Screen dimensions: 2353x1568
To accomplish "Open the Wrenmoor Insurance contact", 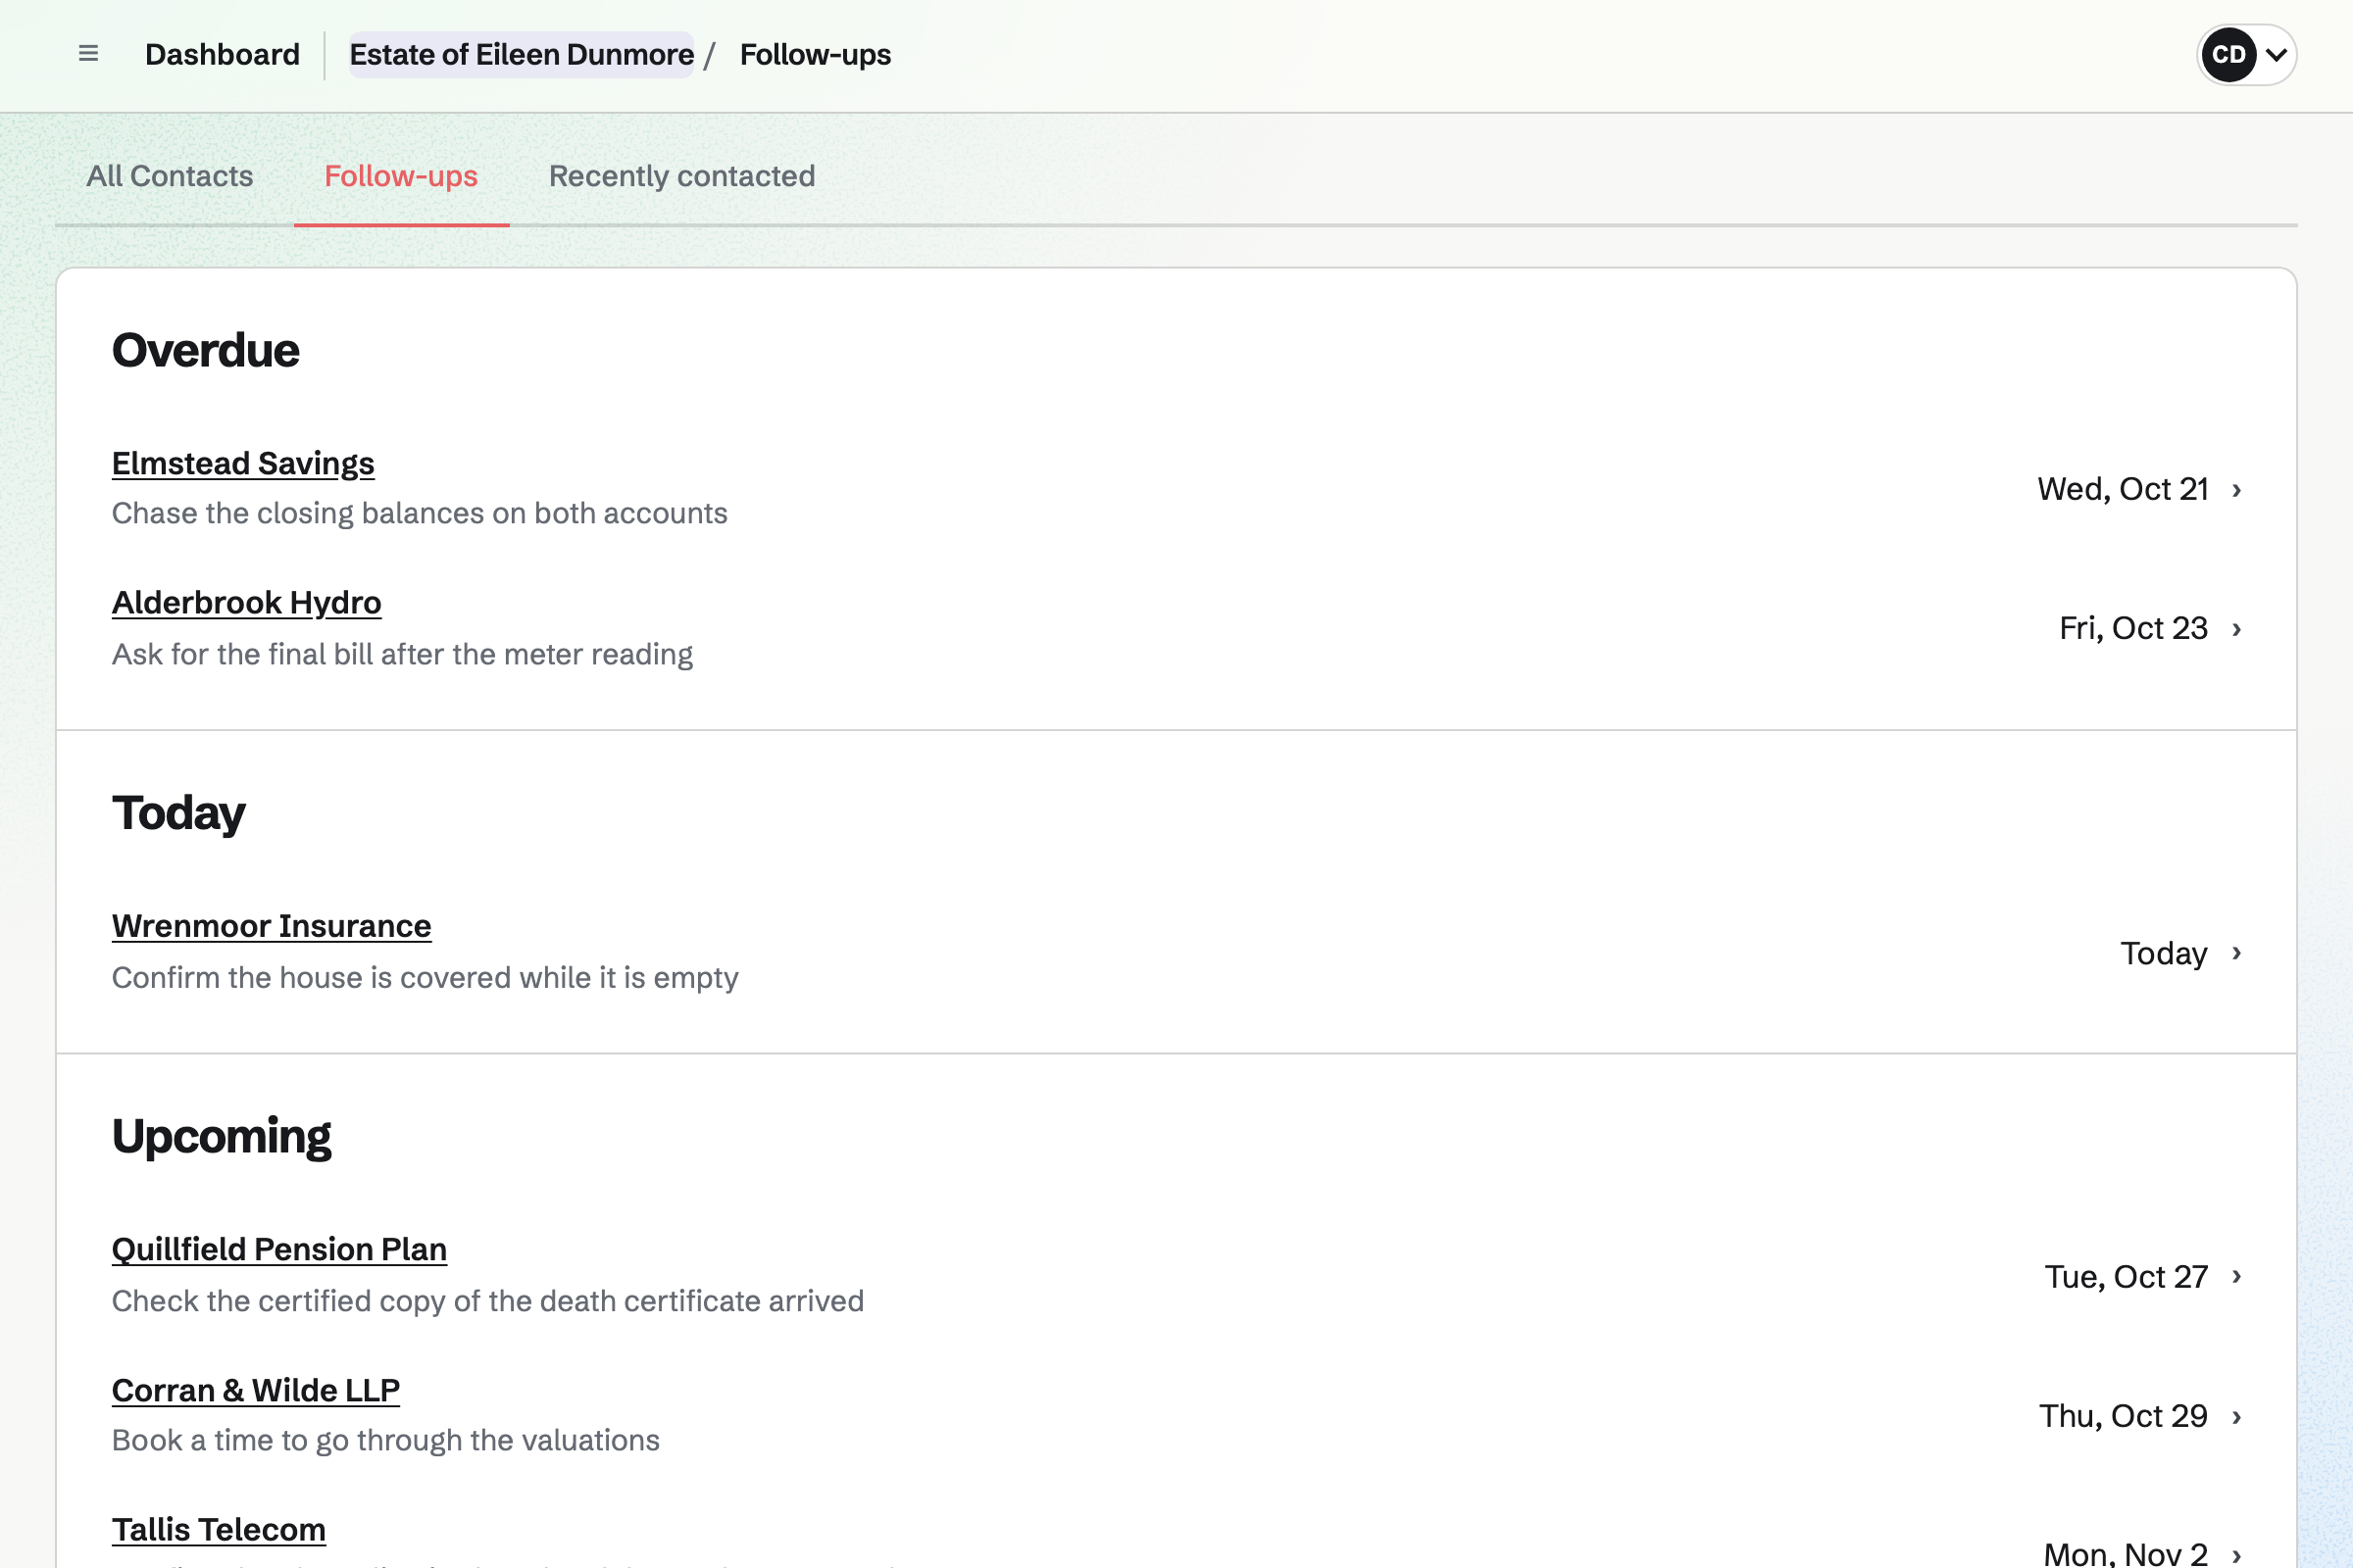I will pyautogui.click(x=272, y=926).
